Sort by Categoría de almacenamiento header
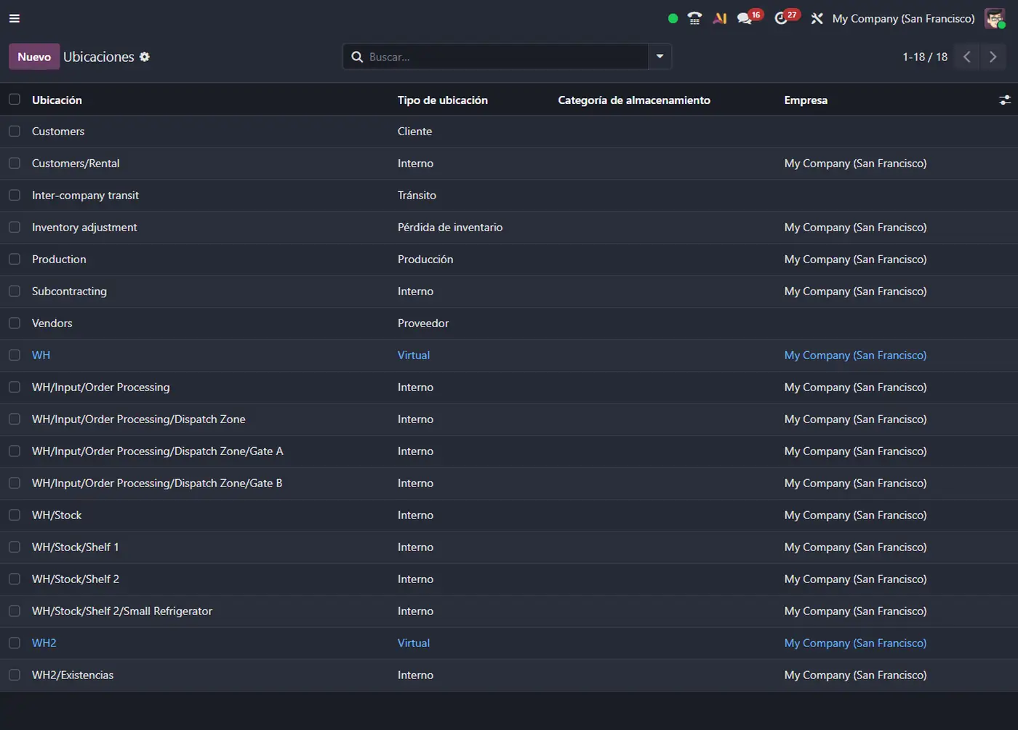The image size is (1018, 730). [x=633, y=100]
